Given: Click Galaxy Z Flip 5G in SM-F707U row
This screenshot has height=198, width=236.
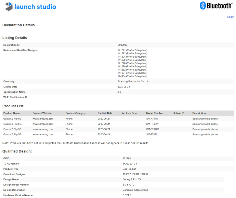Looking at the screenshot, I should tap(12, 119).
